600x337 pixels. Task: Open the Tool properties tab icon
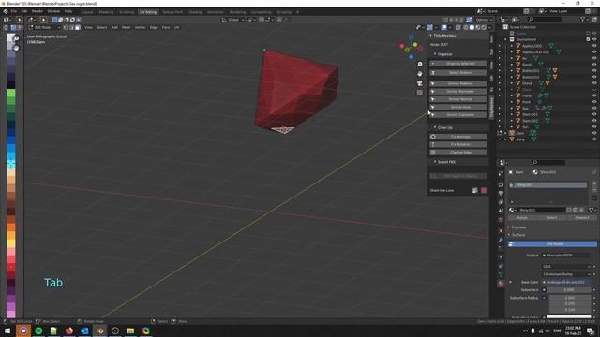pyautogui.click(x=501, y=174)
